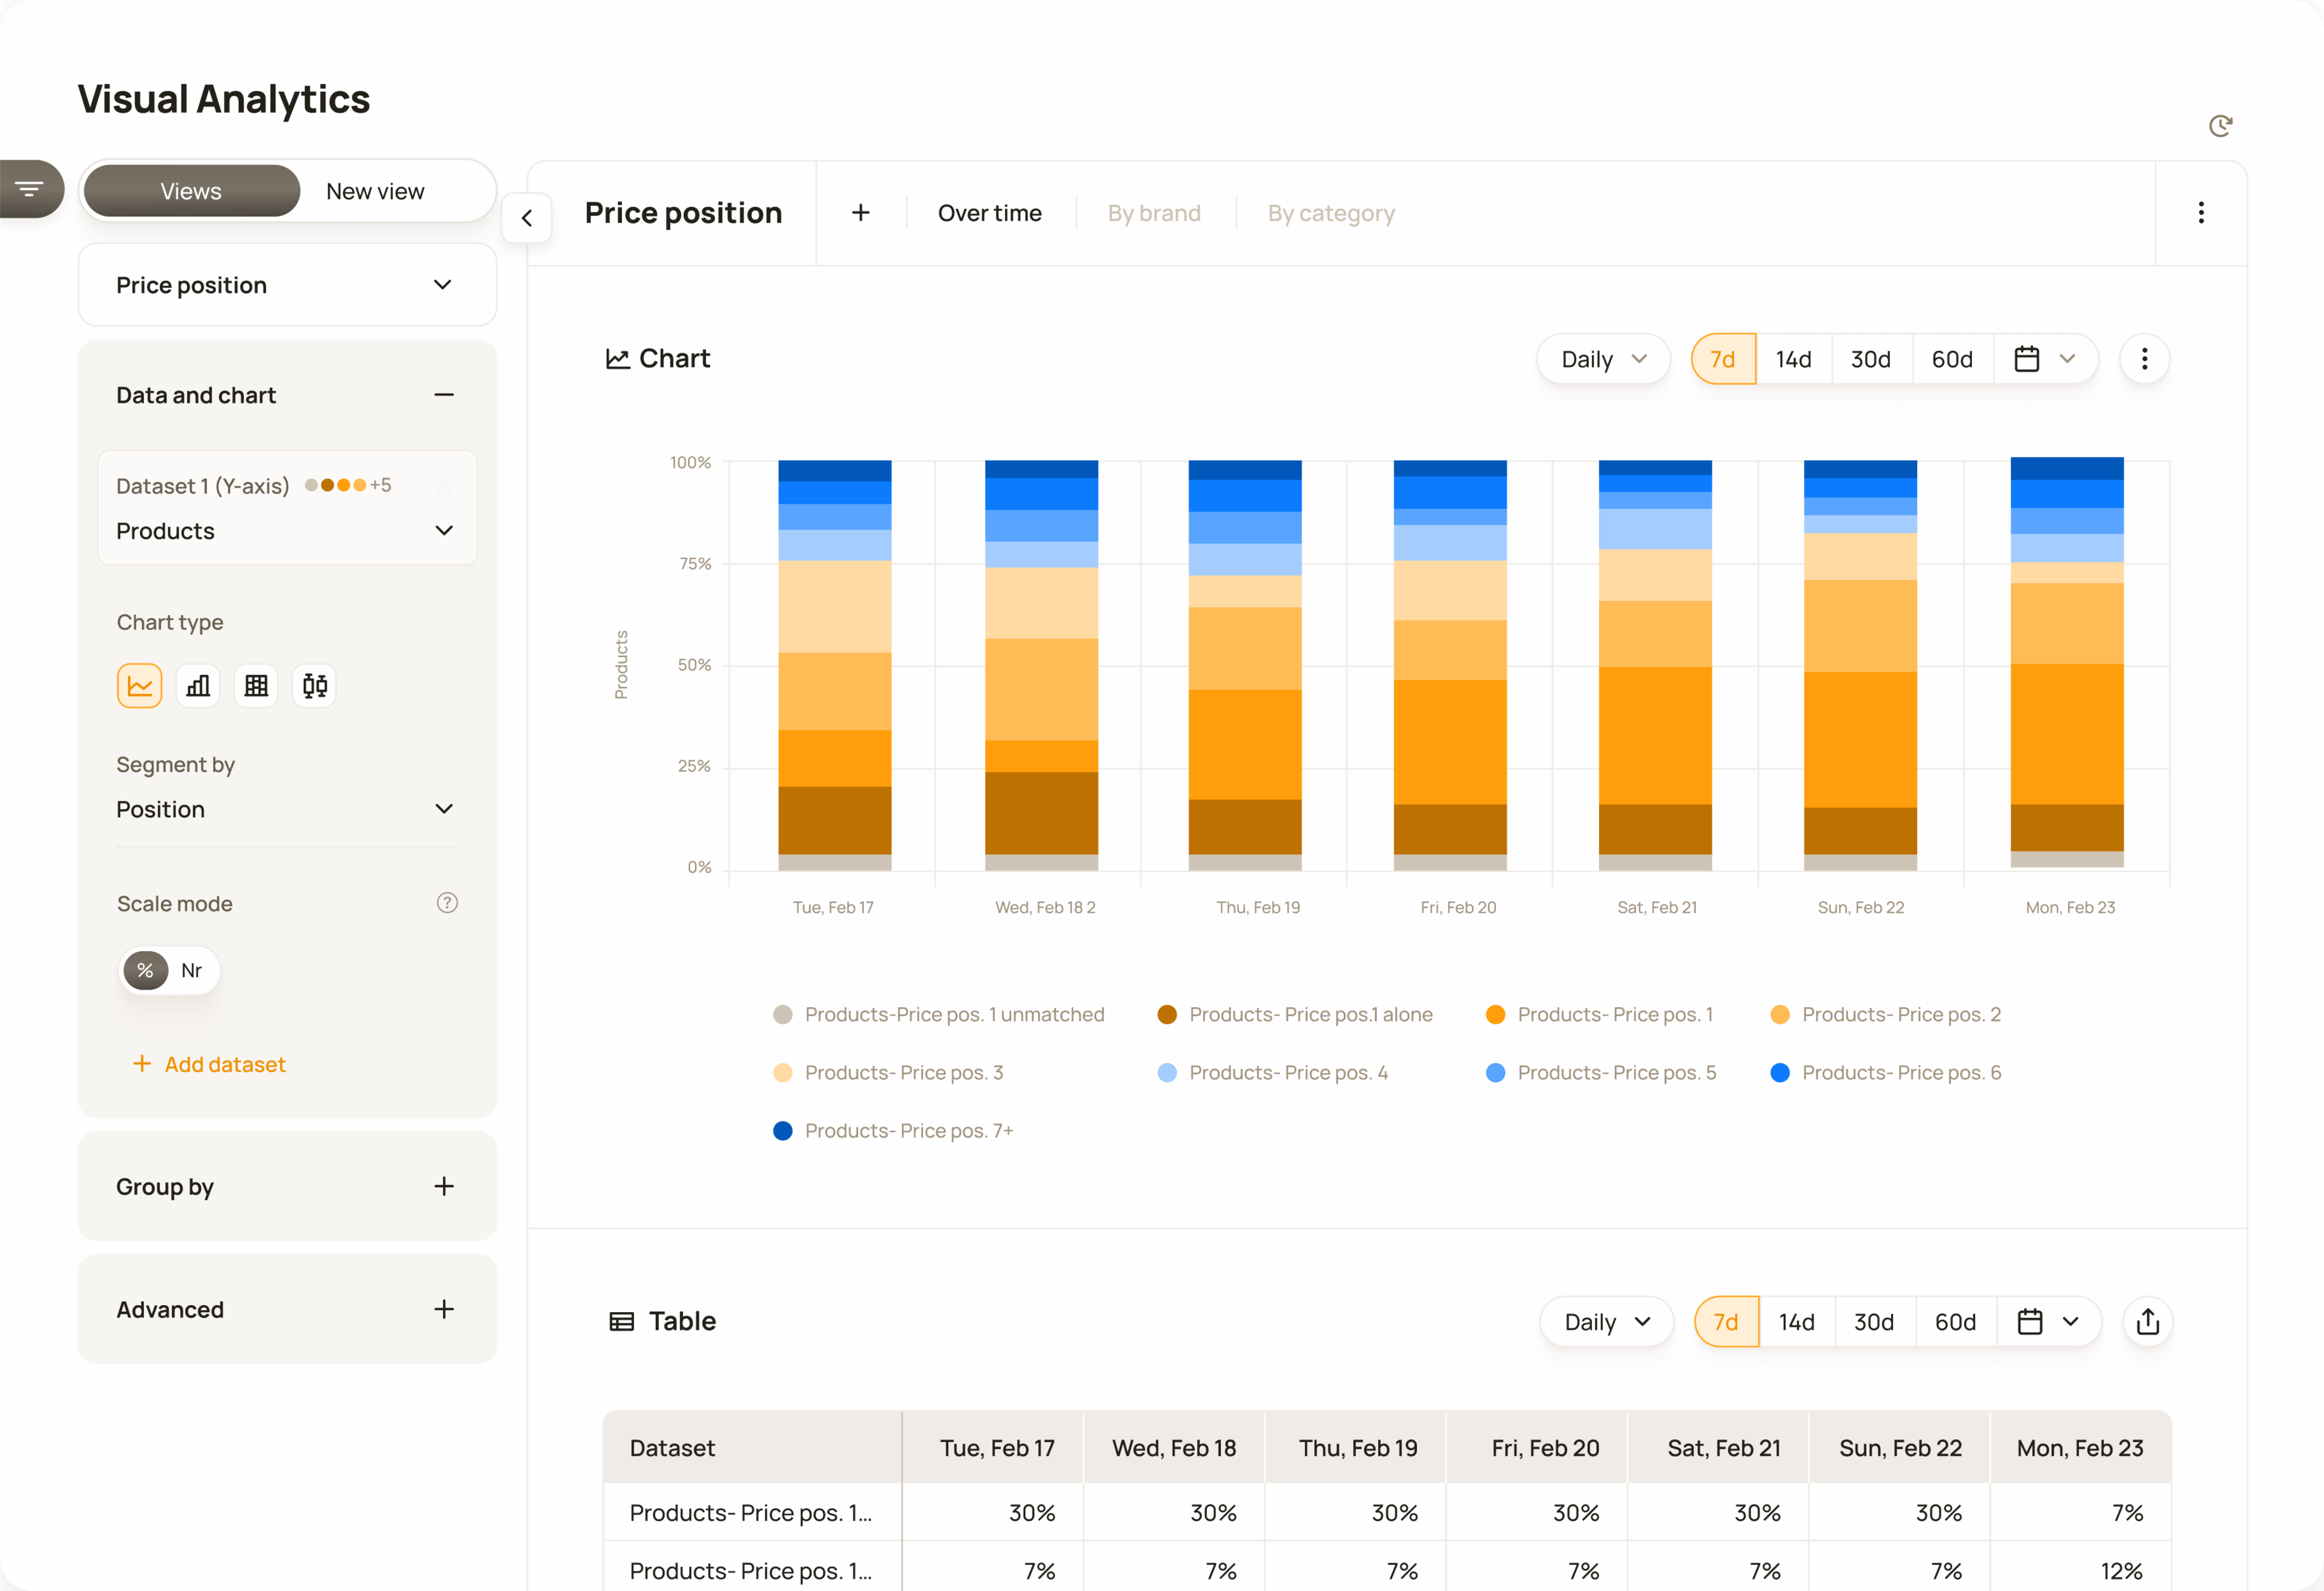Viewport: 2324px width, 1591px height.
Task: Toggle the Price pos. 1 unmatched legend item
Action: [x=938, y=1014]
